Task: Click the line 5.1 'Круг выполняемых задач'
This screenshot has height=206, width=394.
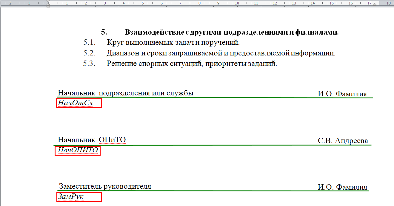Action: 173,43
